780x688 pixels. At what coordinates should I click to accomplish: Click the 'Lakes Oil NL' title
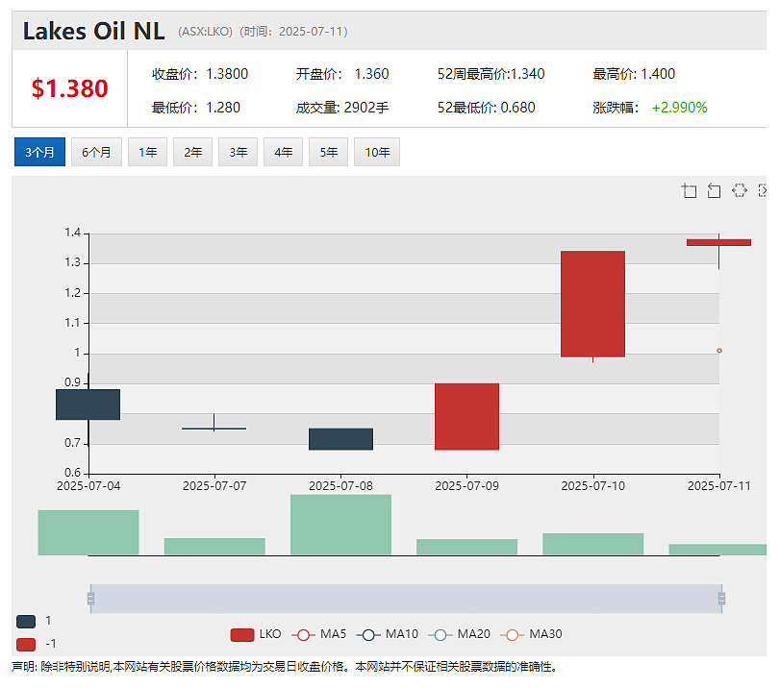(93, 32)
